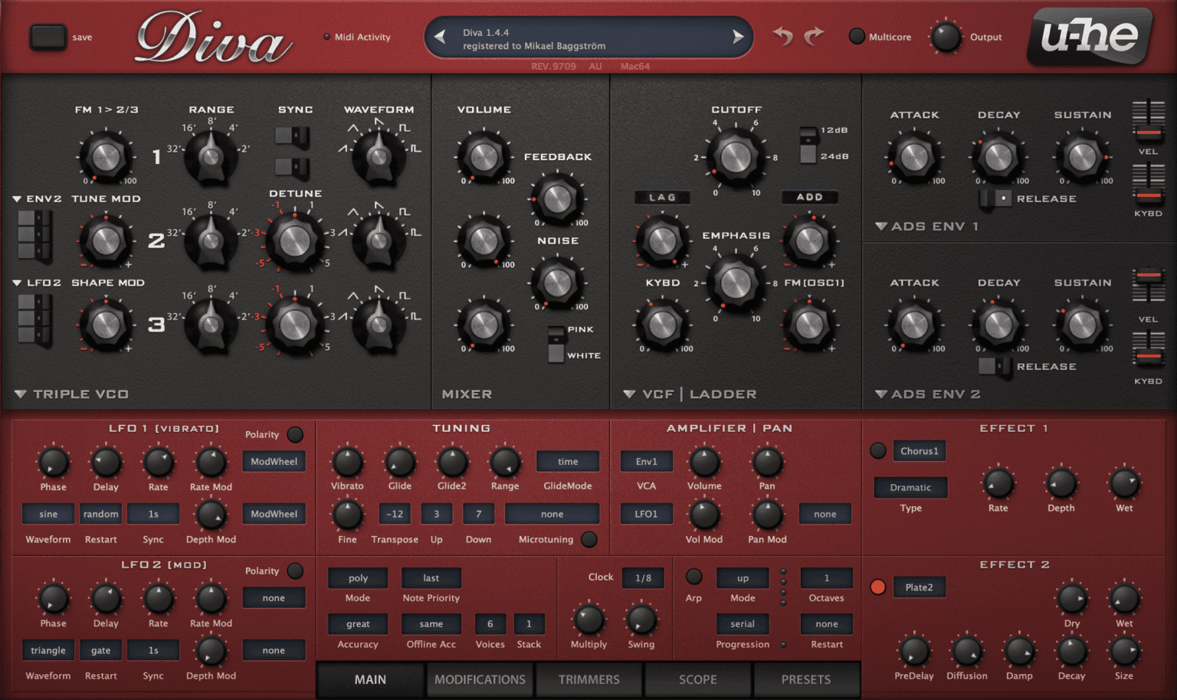The width and height of the screenshot is (1177, 700).
Task: Toggle Effect 2 power button
Action: click(x=878, y=587)
